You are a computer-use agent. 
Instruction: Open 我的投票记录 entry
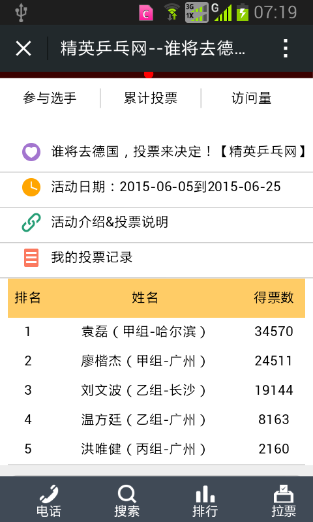coord(92,257)
